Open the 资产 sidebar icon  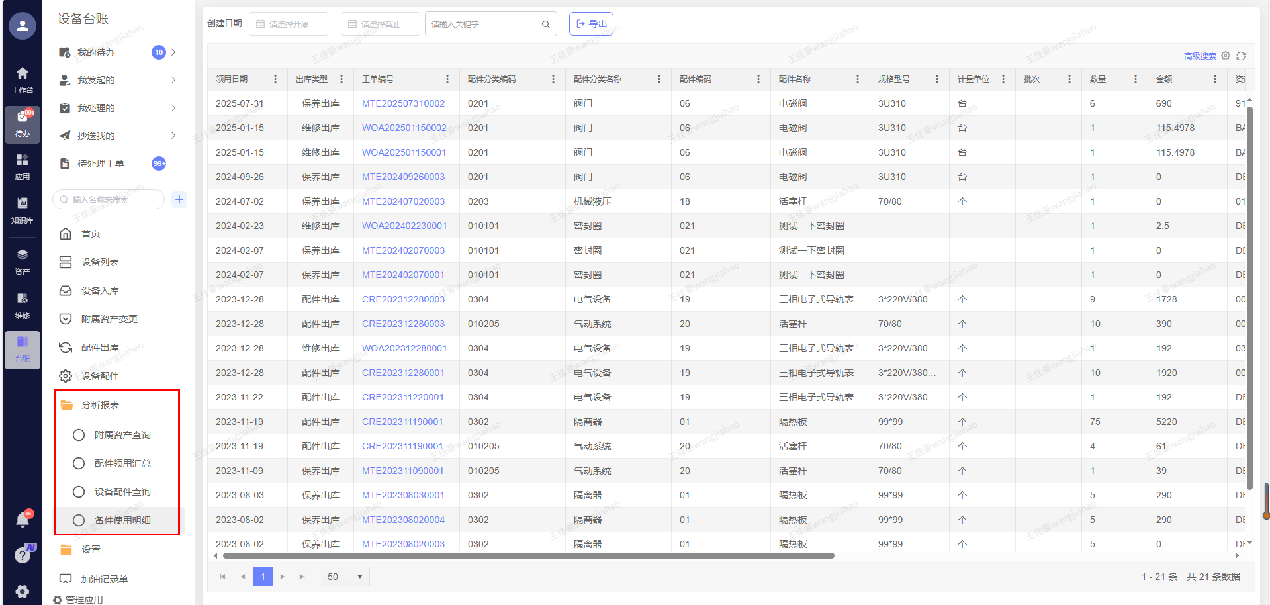(x=23, y=261)
